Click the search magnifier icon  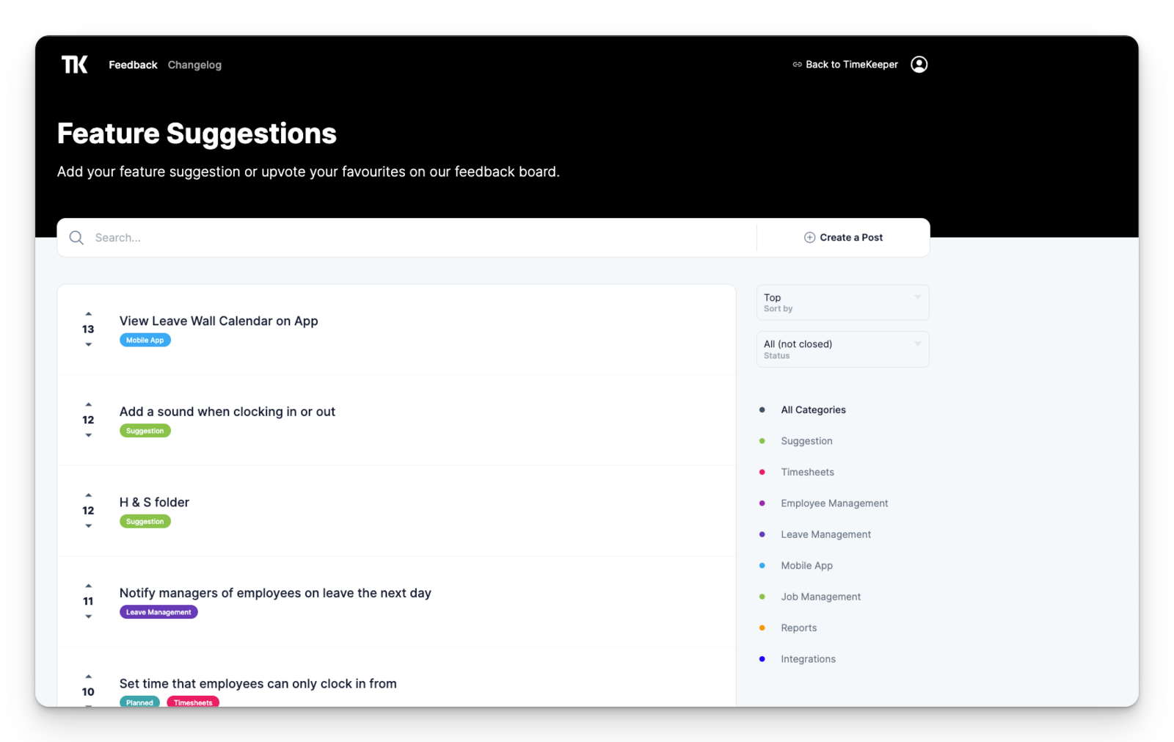click(x=76, y=238)
